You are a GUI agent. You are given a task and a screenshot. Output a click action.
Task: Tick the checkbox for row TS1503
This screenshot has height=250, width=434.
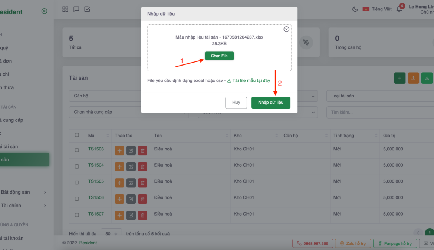[77, 150]
